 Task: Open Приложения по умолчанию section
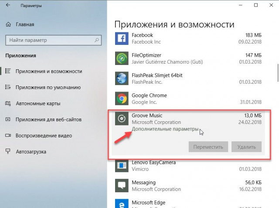tap(48, 87)
